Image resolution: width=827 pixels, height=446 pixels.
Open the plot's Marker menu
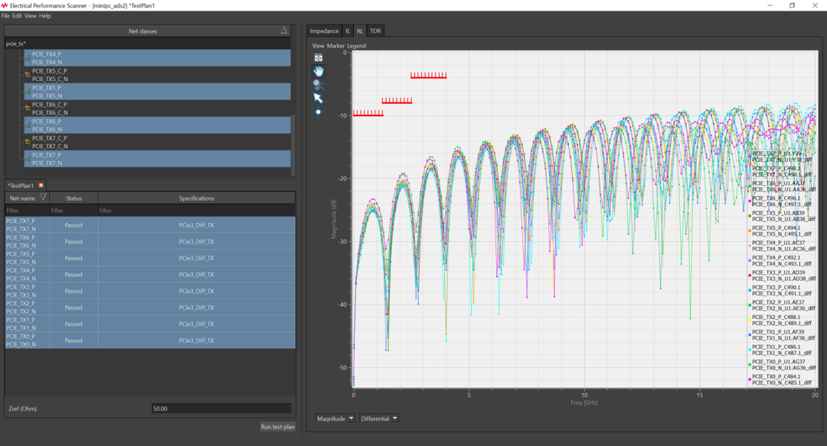335,46
